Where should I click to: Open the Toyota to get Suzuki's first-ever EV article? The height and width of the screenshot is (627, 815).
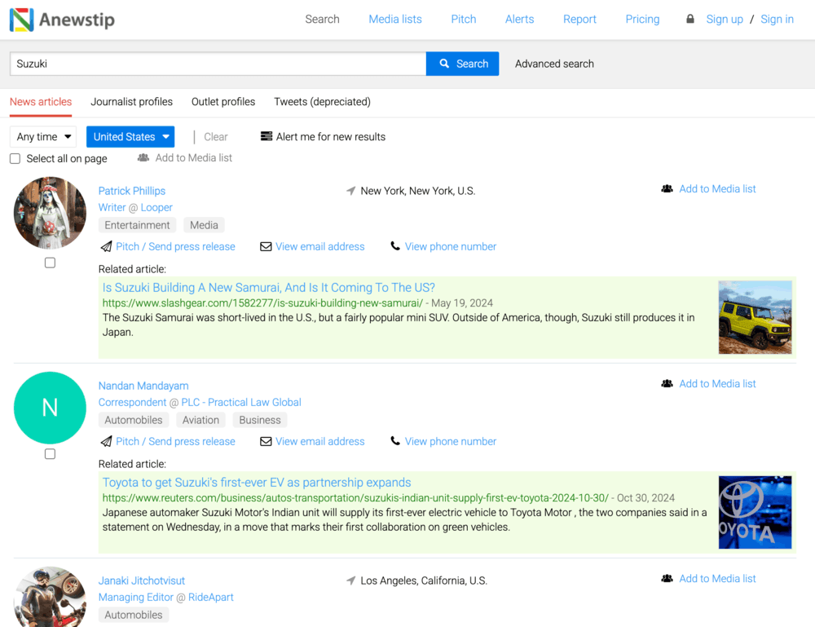(256, 482)
